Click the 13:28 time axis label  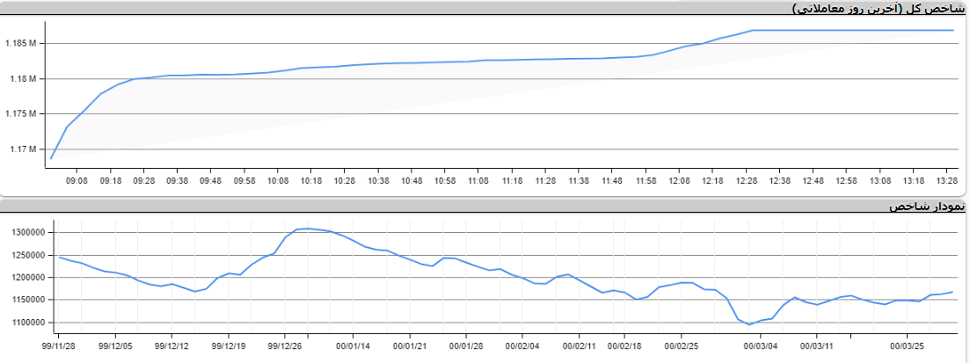[946, 180]
